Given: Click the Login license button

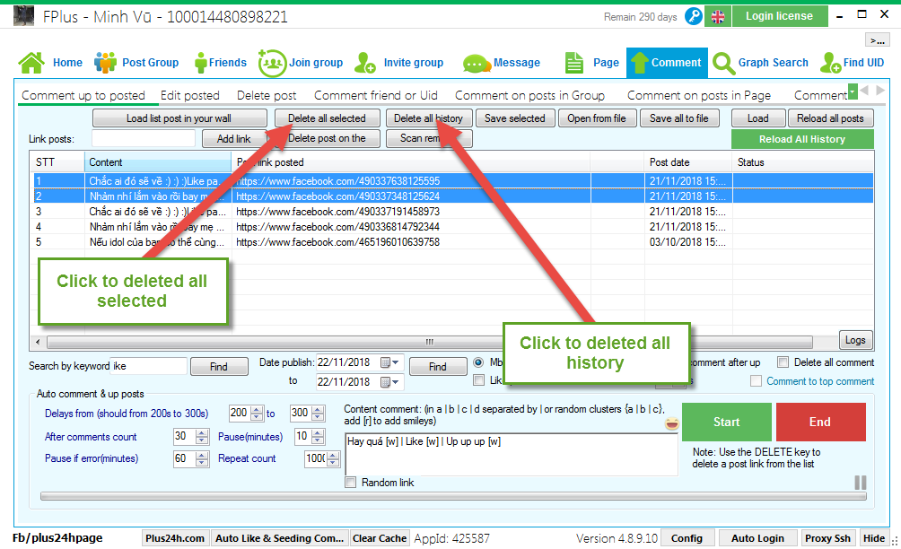Looking at the screenshot, I should tap(780, 16).
